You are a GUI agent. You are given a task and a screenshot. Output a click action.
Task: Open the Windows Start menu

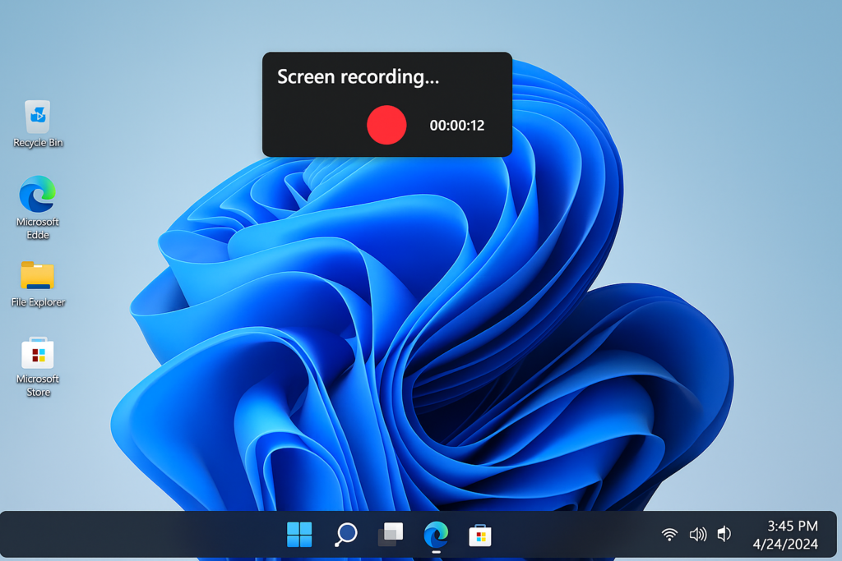coord(299,535)
